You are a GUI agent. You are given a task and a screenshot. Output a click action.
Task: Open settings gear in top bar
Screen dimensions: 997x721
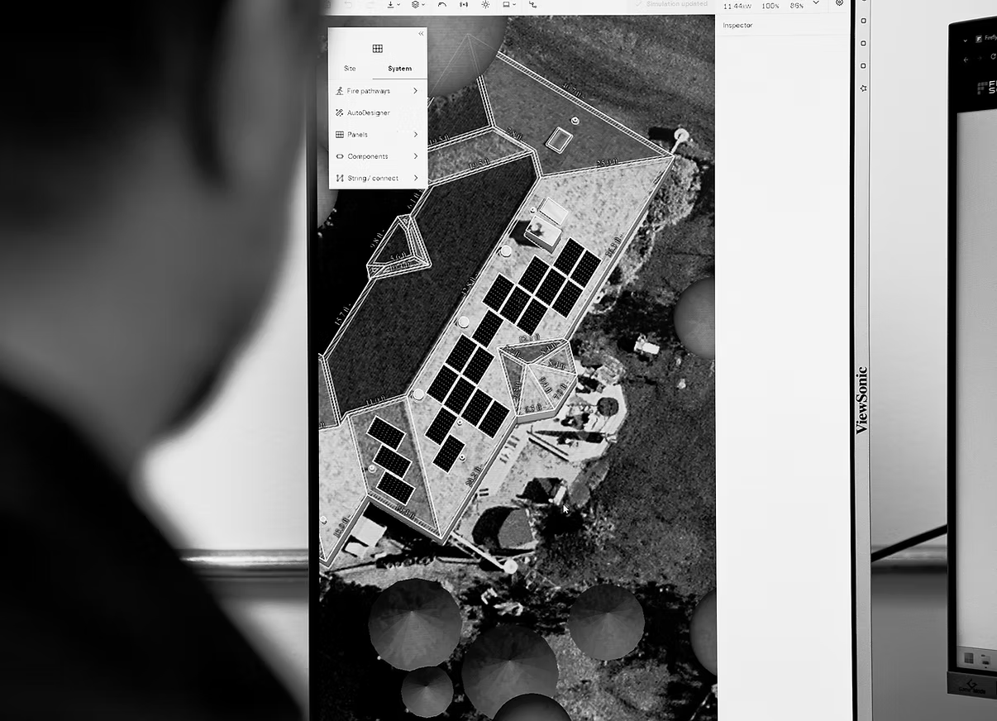click(x=839, y=4)
